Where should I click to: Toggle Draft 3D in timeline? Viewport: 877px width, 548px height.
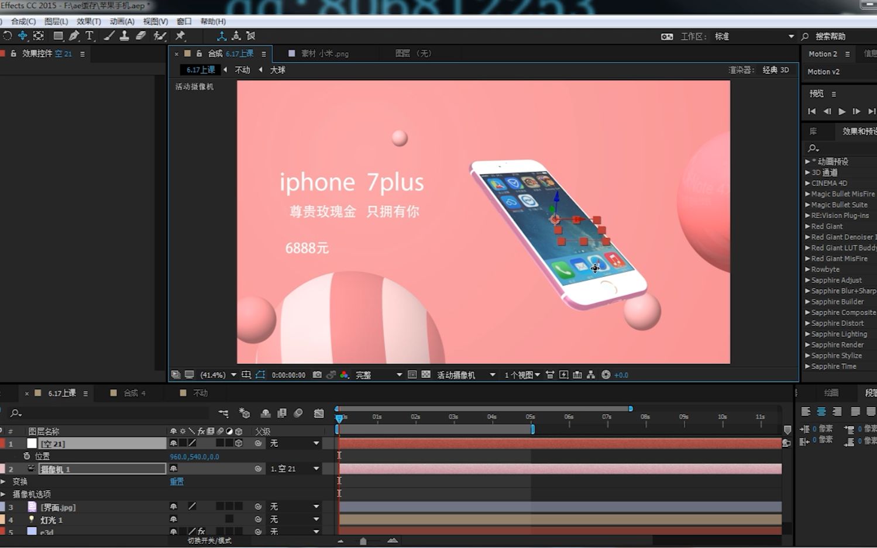click(x=245, y=413)
